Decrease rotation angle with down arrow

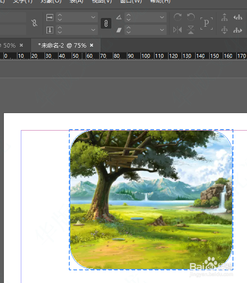coord(128,19)
